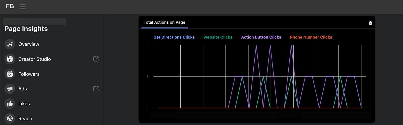403x125 pixels.
Task: Select the Total Actions on Page tab
Action: pyautogui.click(x=164, y=22)
